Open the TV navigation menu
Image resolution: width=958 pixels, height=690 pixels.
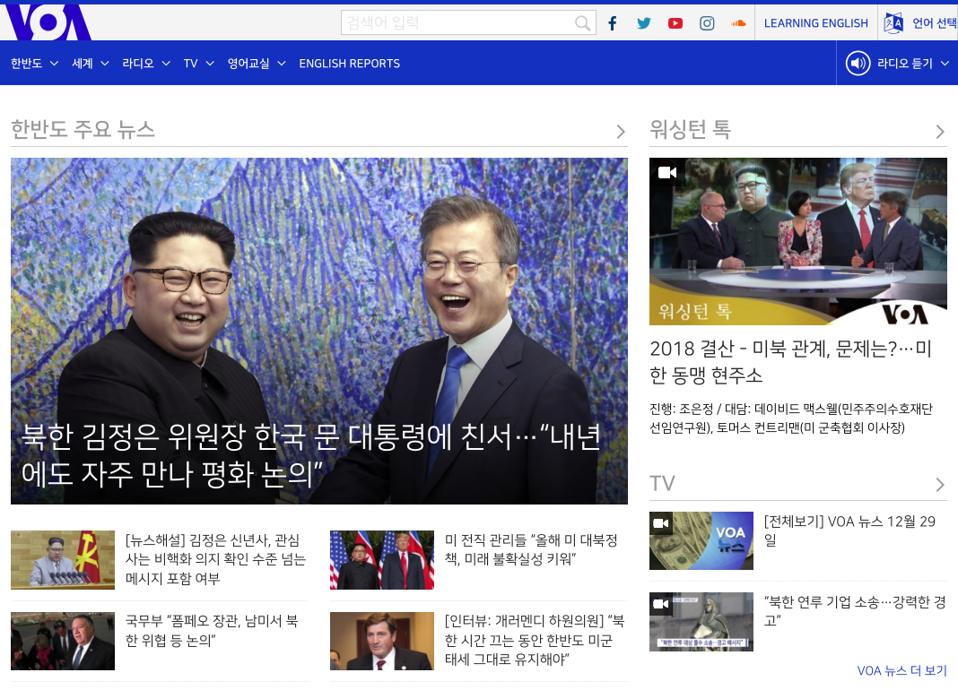(198, 64)
